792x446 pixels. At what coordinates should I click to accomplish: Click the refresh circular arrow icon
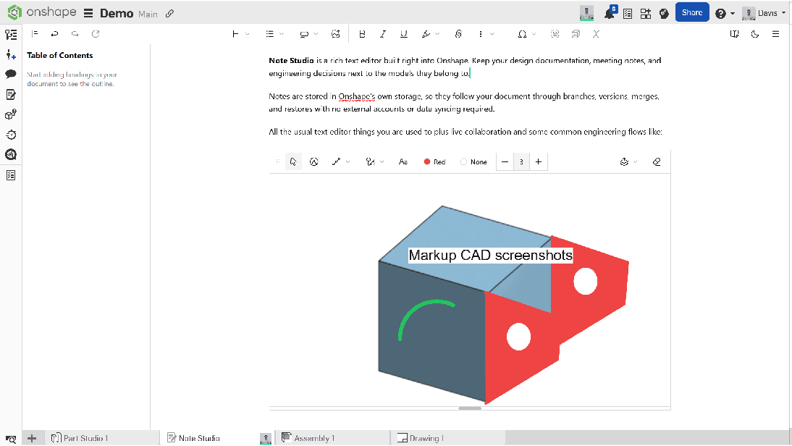(x=96, y=34)
